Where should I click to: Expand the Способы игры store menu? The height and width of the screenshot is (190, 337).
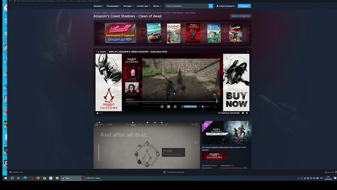click(143, 6)
